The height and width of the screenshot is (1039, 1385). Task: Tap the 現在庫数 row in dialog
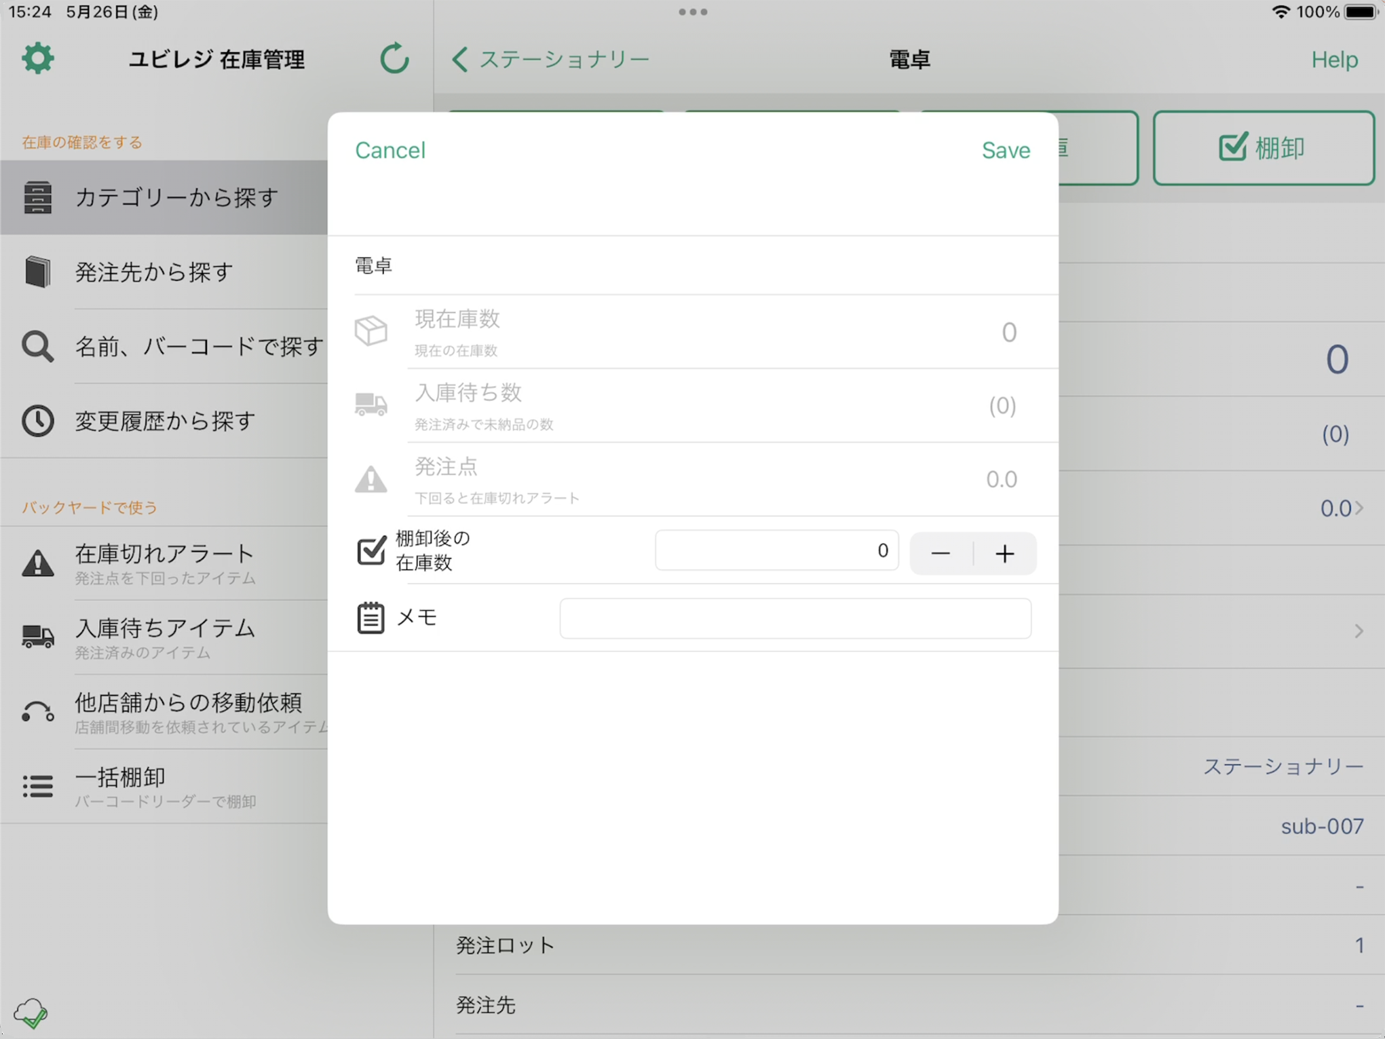click(693, 332)
